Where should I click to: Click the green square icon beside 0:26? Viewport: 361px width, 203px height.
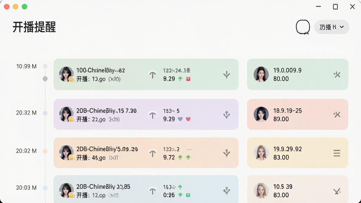(x=188, y=195)
